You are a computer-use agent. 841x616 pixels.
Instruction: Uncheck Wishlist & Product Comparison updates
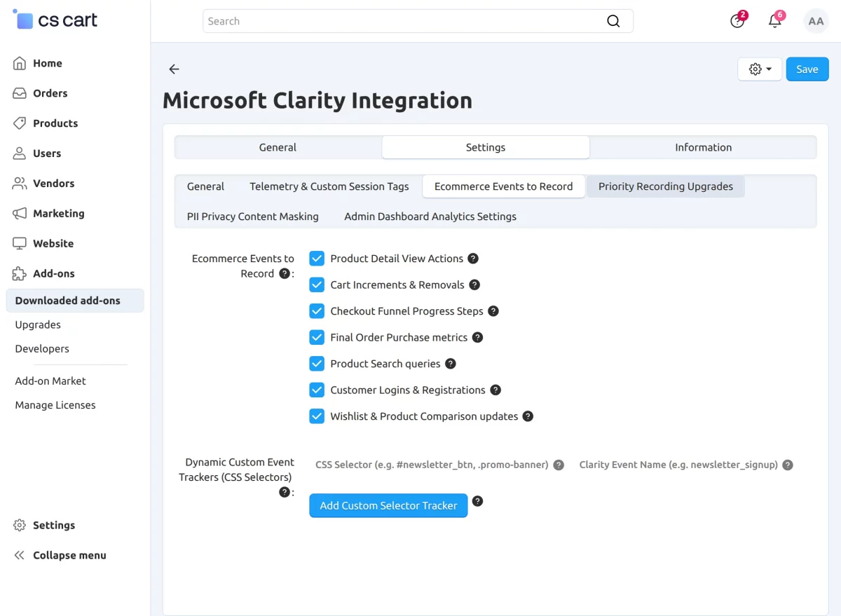(317, 416)
